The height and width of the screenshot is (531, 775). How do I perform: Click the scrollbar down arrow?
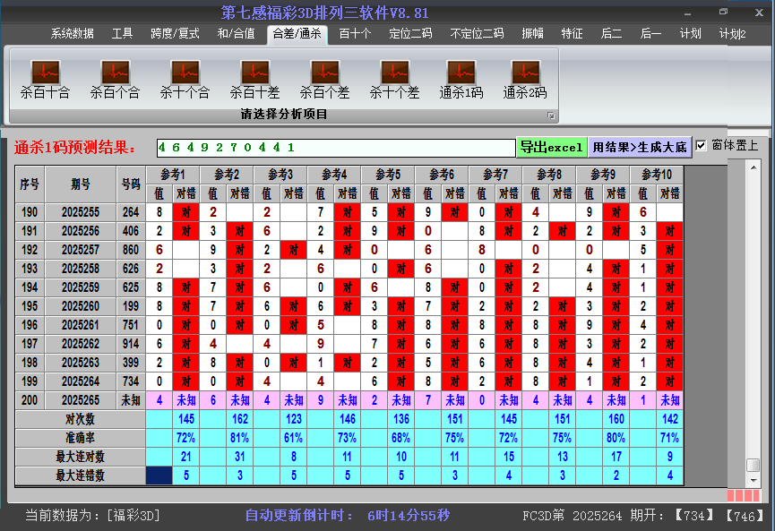753,480
